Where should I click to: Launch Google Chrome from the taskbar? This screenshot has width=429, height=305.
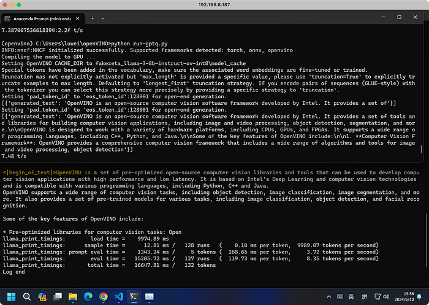[x=104, y=296]
